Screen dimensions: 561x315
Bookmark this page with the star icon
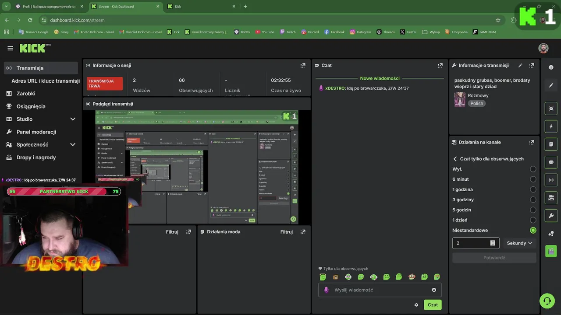498,20
